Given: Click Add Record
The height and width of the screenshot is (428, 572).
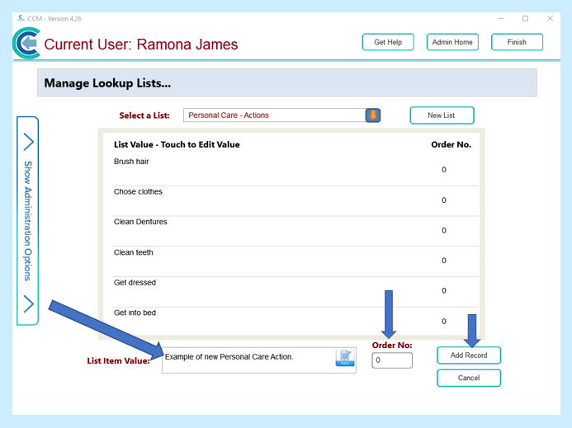Looking at the screenshot, I should pos(469,355).
